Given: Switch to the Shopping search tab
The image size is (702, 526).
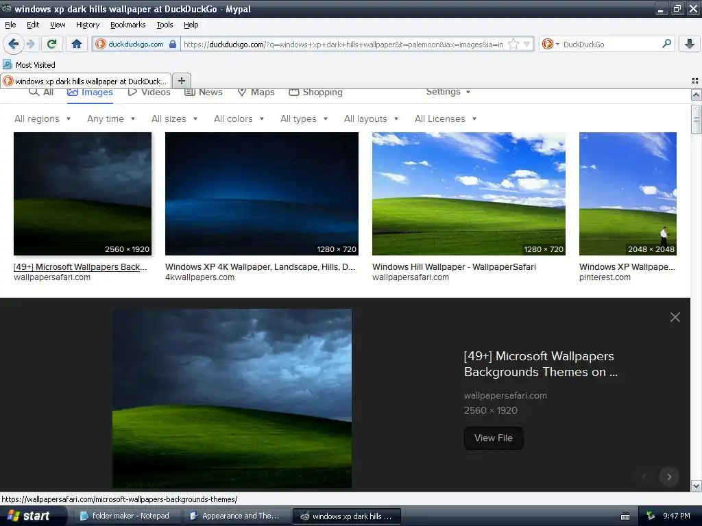Looking at the screenshot, I should click(x=315, y=92).
